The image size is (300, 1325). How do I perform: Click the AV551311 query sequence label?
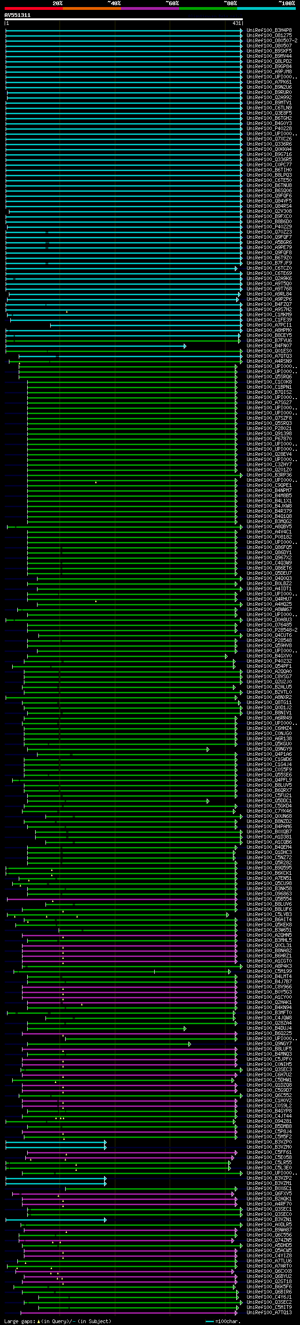click(x=17, y=15)
